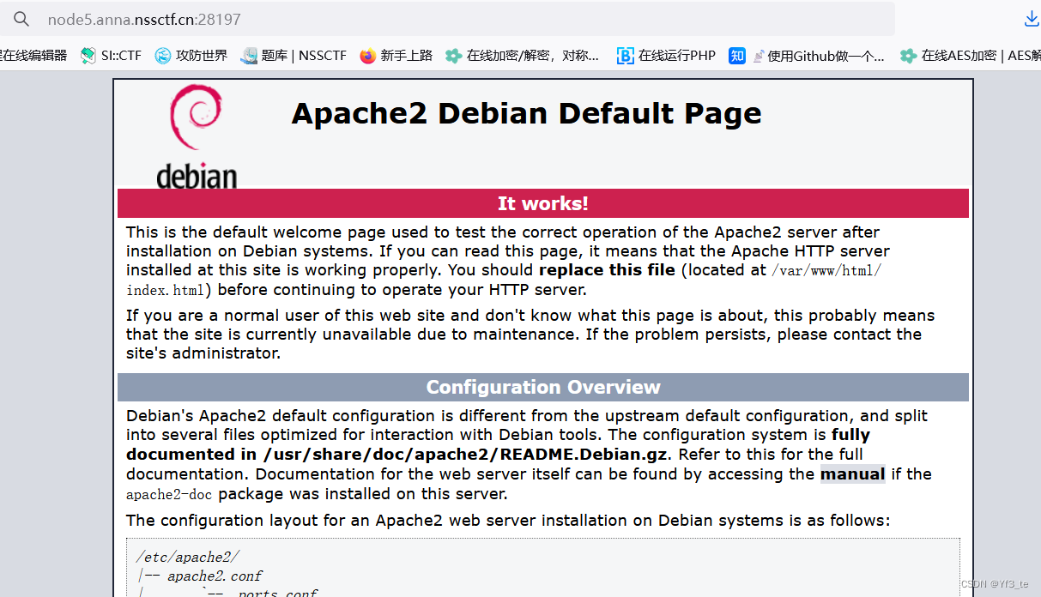Image resolution: width=1041 pixels, height=597 pixels.
Task: Click the apache2.conf line in config tree
Action: 215,576
